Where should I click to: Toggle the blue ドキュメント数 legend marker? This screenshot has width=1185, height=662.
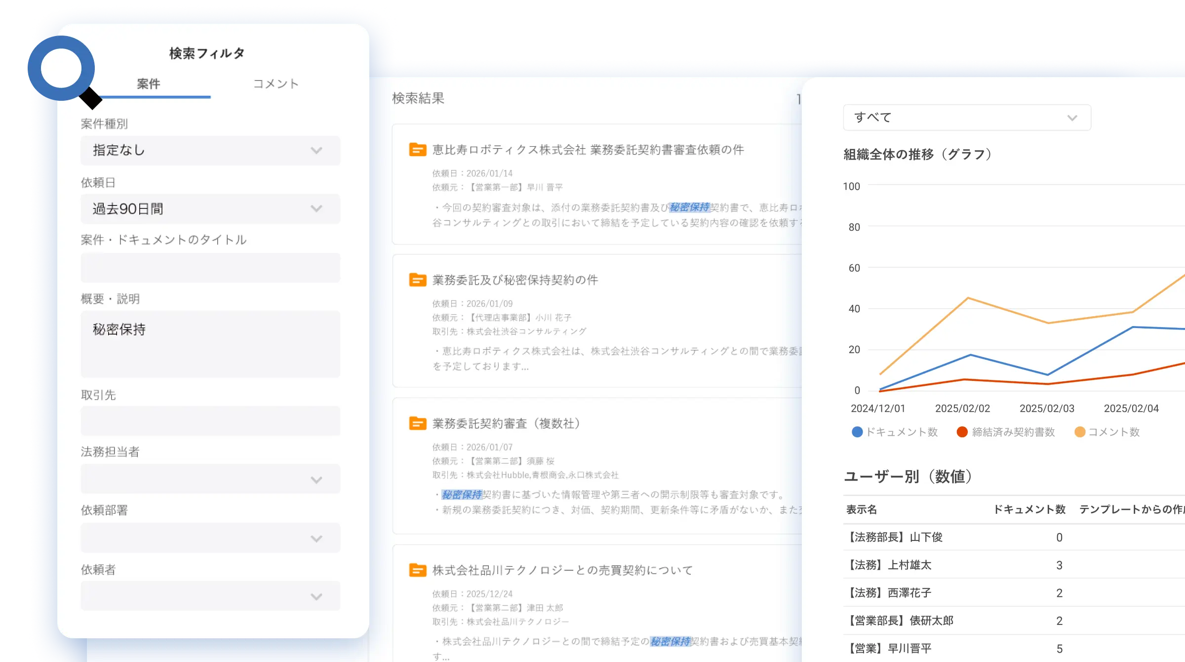857,432
